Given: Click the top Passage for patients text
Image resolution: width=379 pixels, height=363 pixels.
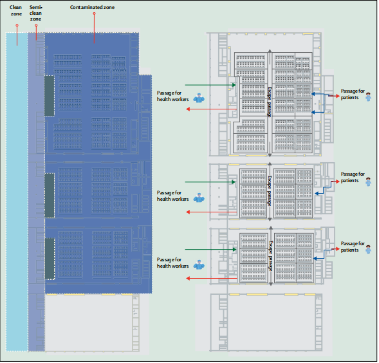Looking at the screenshot, I should pyautogui.click(x=353, y=95).
